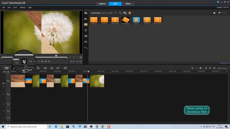Image resolution: width=230 pixels, height=129 pixels.
Task: Open the preview volume control
Action: tap(46, 61)
